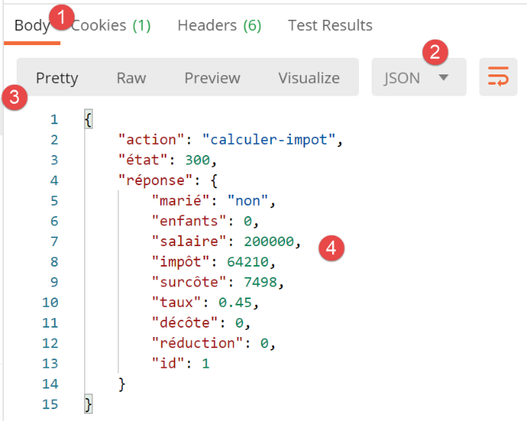Click red annotation marker number 1
Viewport: 527px width, 421px height.
(x=62, y=16)
